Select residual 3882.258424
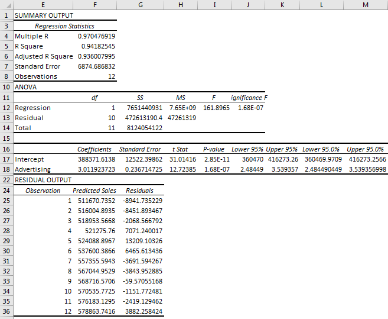388x319 pixels. click(144, 311)
